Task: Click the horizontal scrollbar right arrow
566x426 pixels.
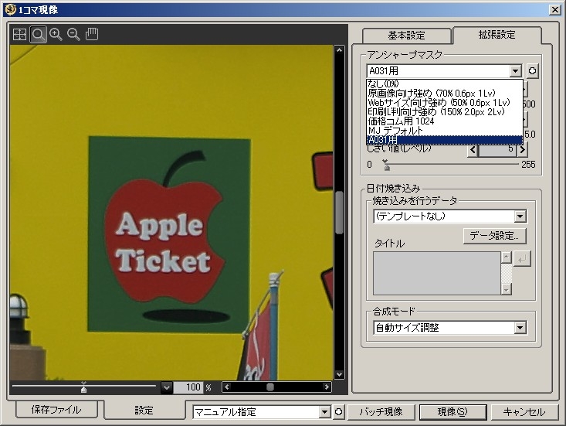Action: [327, 387]
